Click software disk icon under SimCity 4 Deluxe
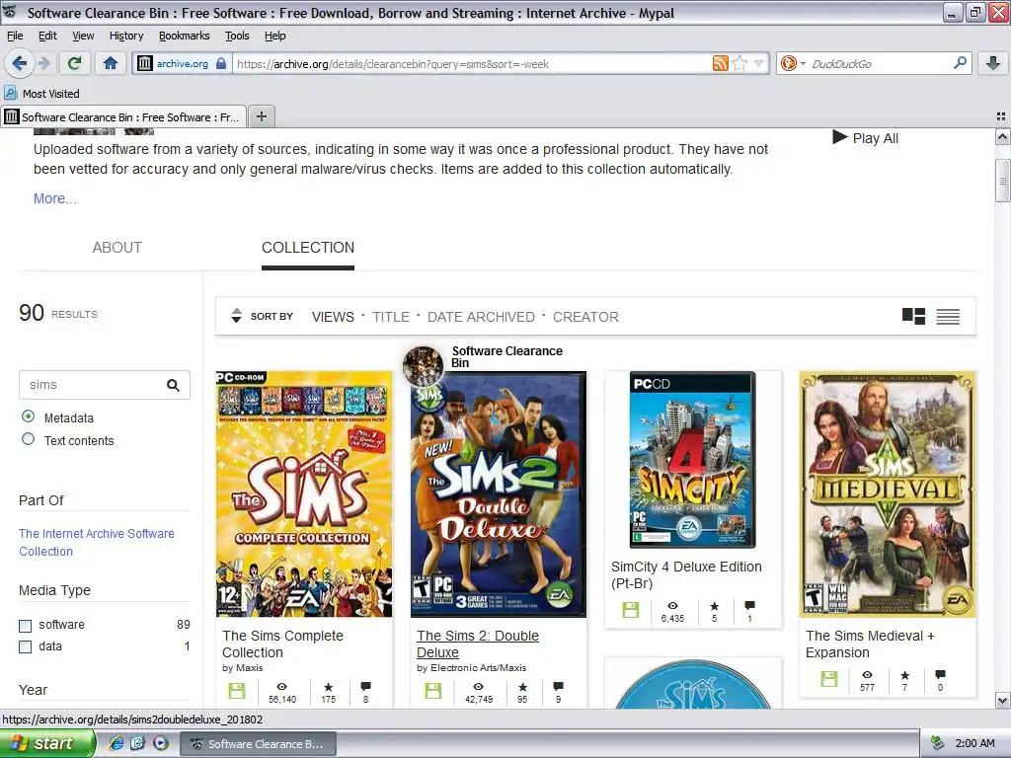The image size is (1011, 758). coord(631,610)
